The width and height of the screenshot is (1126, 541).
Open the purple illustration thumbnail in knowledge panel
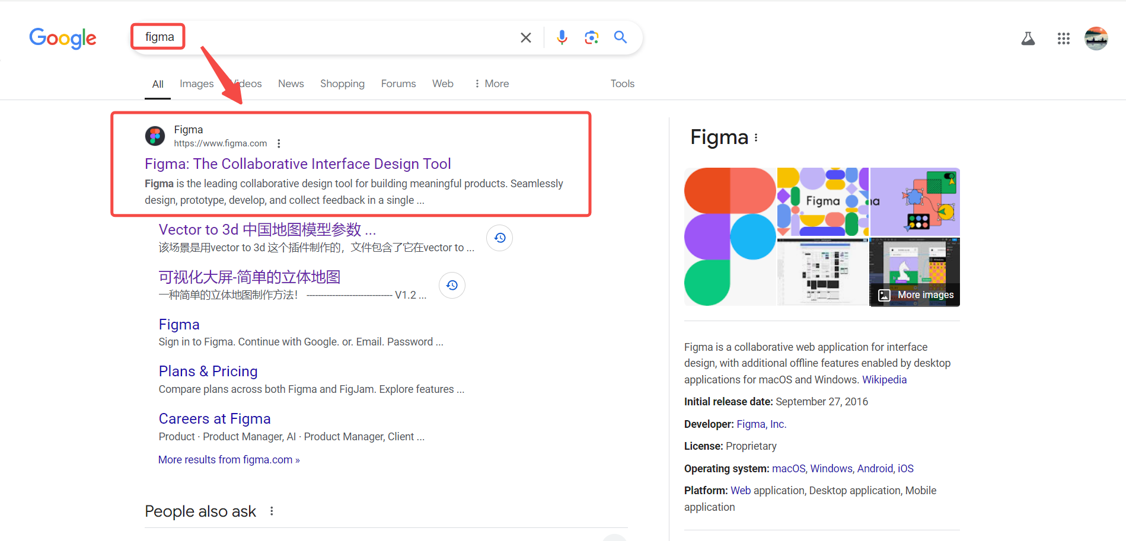click(x=915, y=201)
